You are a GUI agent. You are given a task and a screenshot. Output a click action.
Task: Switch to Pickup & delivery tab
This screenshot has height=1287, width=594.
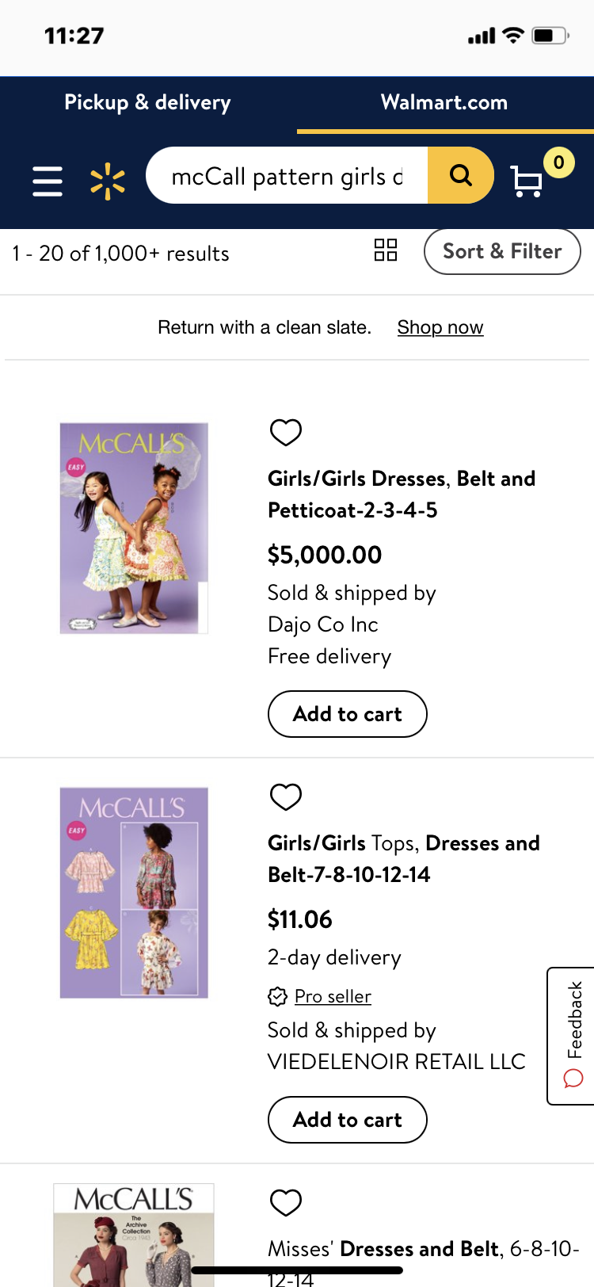(x=148, y=102)
